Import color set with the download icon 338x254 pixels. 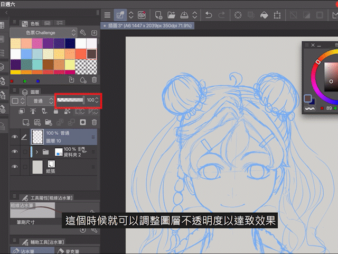pyautogui.click(x=94, y=33)
